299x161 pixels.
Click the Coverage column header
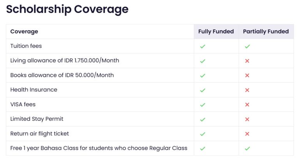pyautogui.click(x=24, y=31)
